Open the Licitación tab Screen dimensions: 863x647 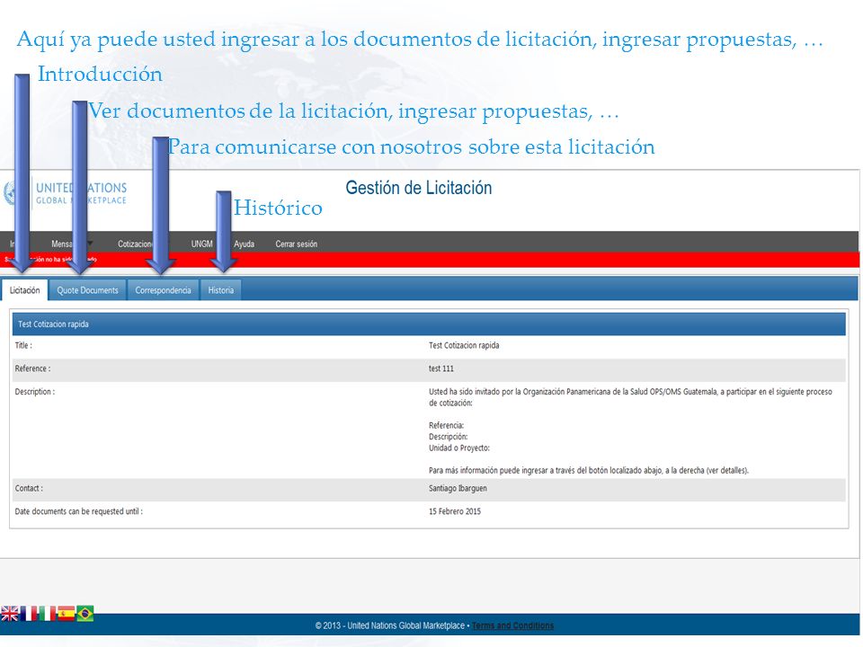tap(25, 290)
